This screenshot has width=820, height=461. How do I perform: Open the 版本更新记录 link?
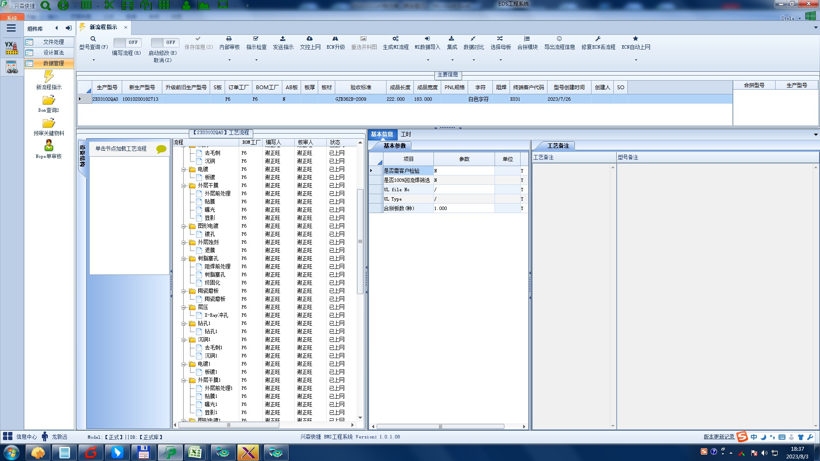(x=719, y=437)
